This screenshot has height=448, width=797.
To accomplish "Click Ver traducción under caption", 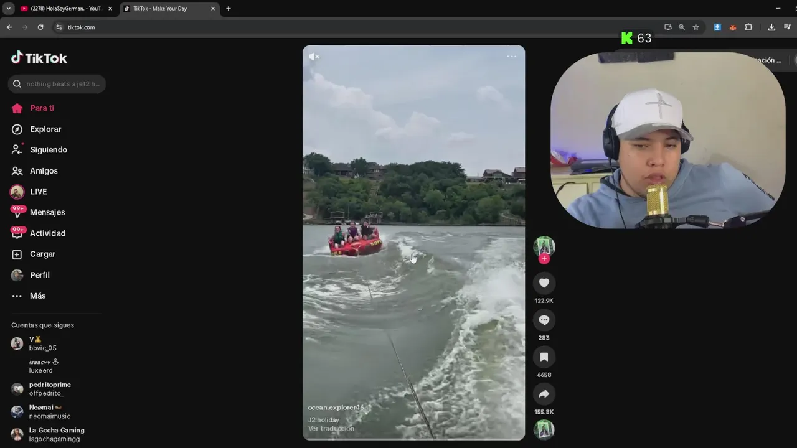I will pos(331,429).
